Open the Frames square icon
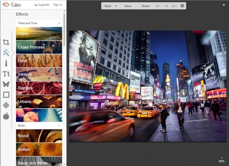The width and height of the screenshot is (229, 166). pyautogui.click(x=6, y=95)
